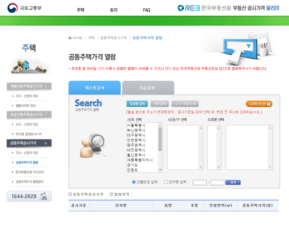Click the 1644-2828 phone number banner
Screen dimensions: 289x245
coord(29,196)
